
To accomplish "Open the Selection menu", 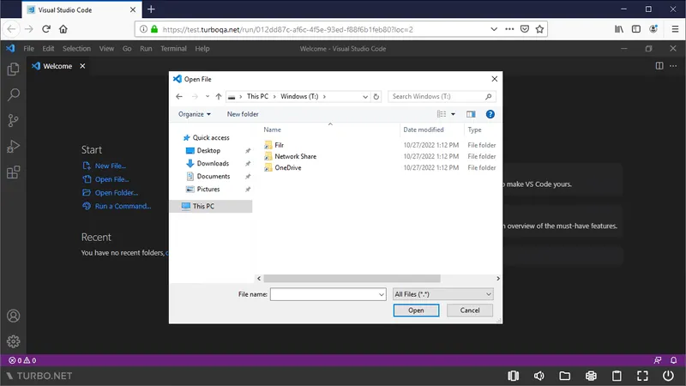I will [x=76, y=49].
